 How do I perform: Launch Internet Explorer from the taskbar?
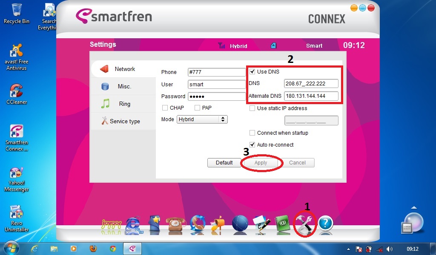pos(34,248)
